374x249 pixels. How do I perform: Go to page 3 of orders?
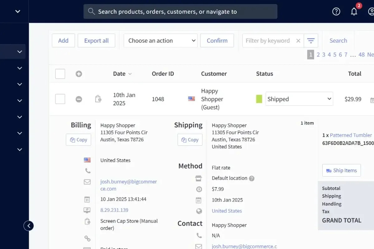click(x=324, y=55)
